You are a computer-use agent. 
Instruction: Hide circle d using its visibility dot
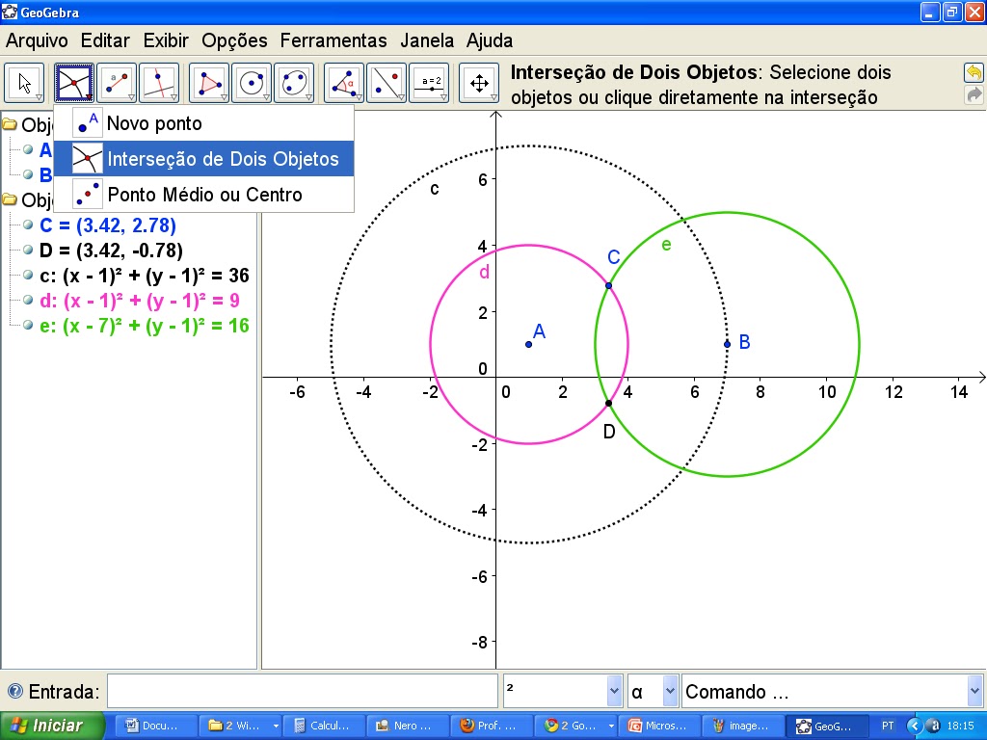[x=28, y=301]
